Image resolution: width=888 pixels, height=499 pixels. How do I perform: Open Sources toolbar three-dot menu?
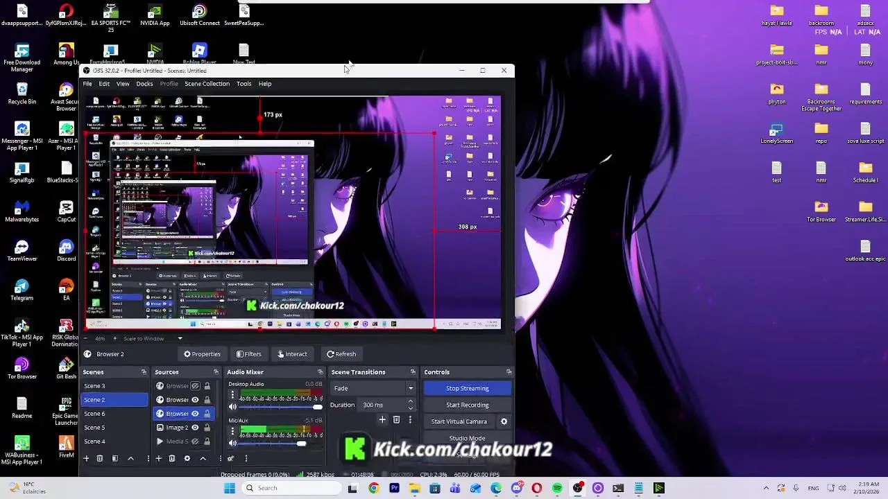tap(220, 458)
